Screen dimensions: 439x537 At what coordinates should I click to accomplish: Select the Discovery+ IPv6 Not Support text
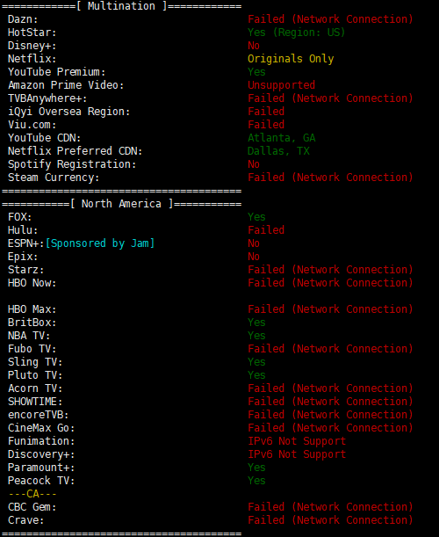[x=297, y=454]
